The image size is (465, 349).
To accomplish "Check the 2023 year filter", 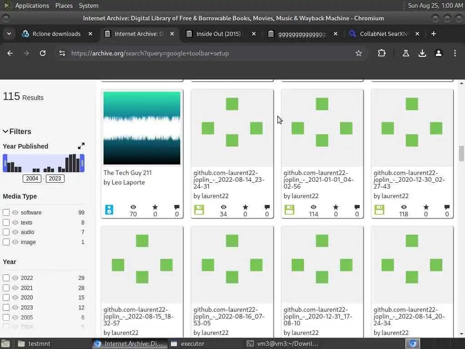I will 6,308.
